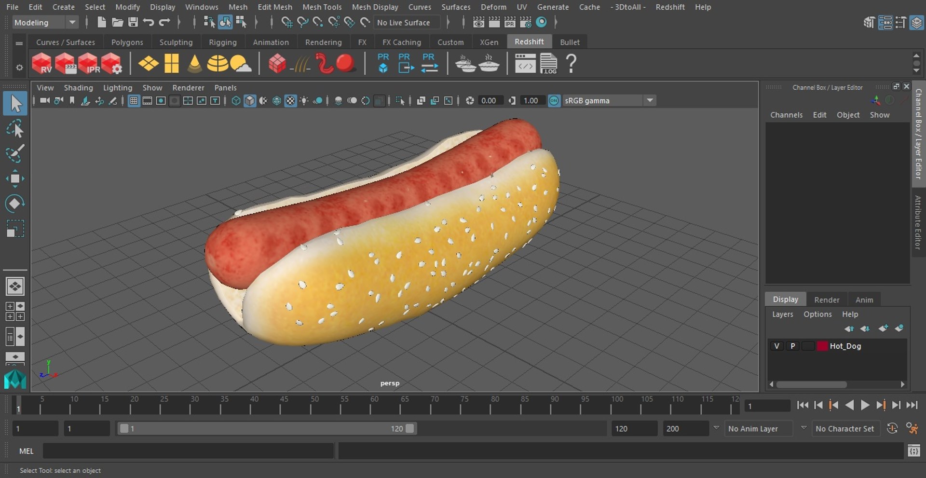Click Play forwards playback button
The image size is (926, 478).
coord(865,405)
